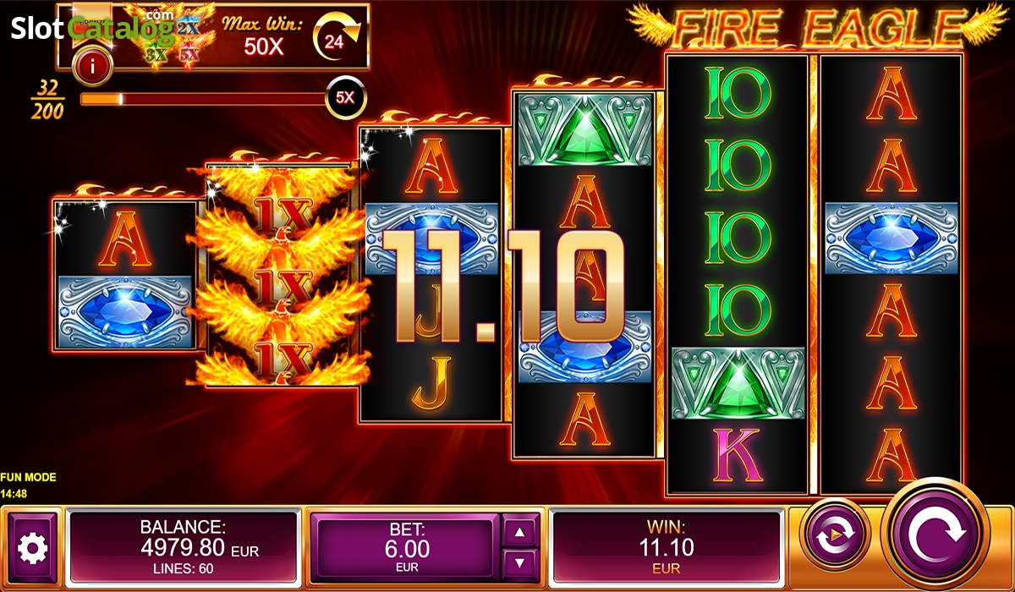Click the WIN 11.10 EUR panel

click(665, 547)
